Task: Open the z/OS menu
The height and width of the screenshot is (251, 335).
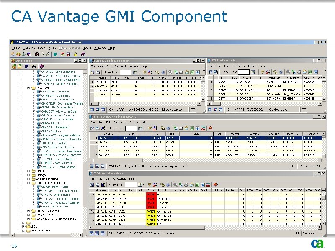Action: 52,48
